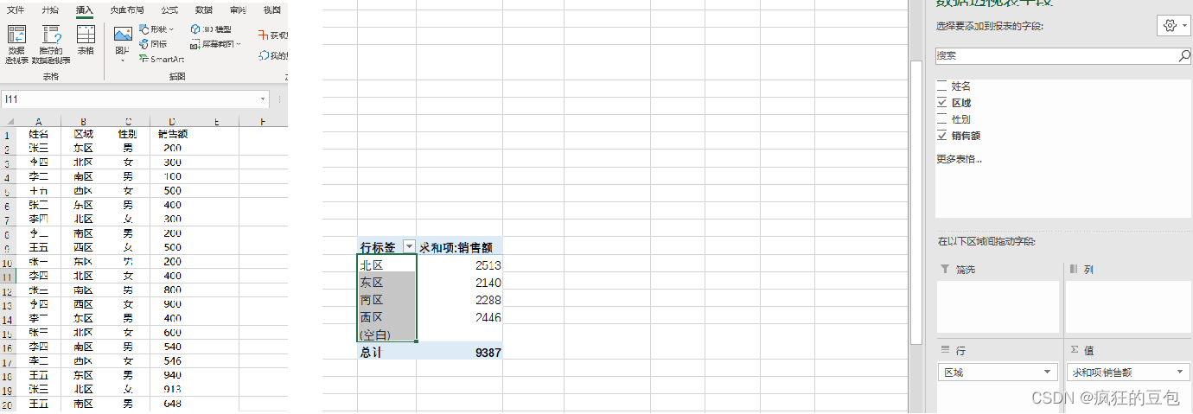Select column A header in the data sheet
Screen dimensions: 1193x414
(38, 122)
